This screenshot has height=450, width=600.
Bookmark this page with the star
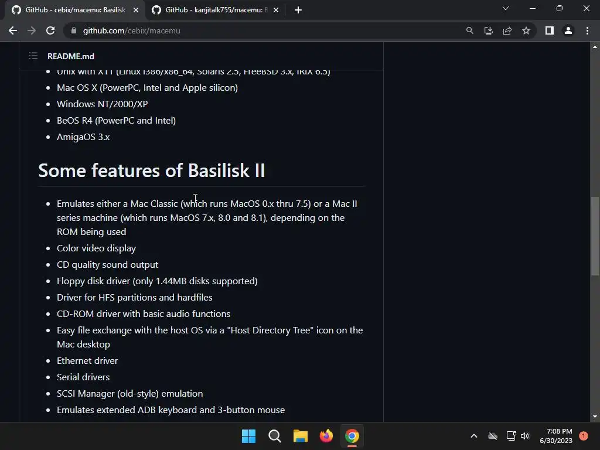pyautogui.click(x=526, y=30)
